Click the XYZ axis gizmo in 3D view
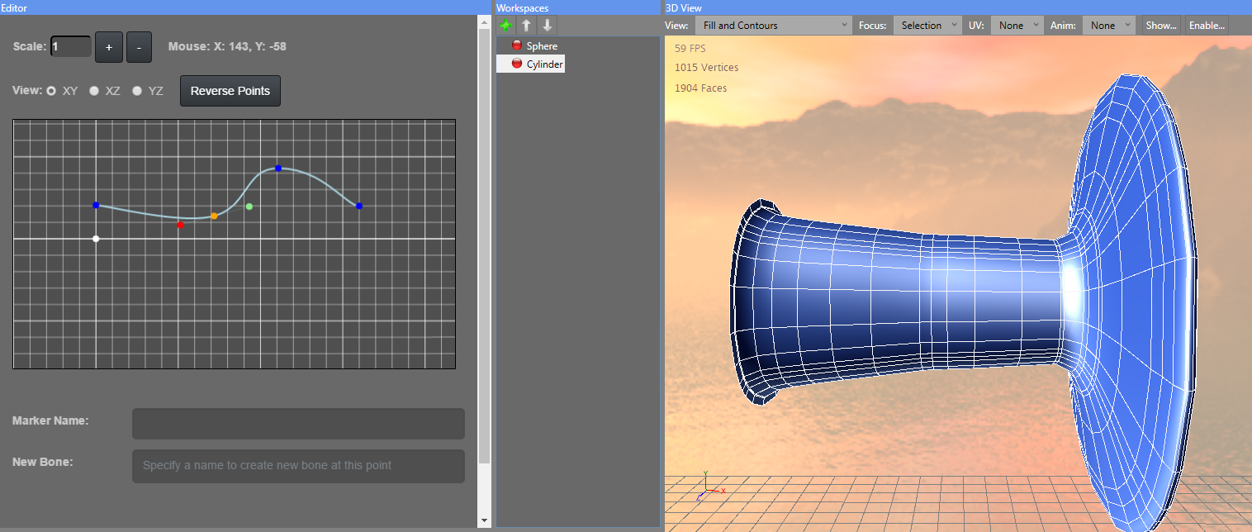The width and height of the screenshot is (1252, 532). [708, 487]
